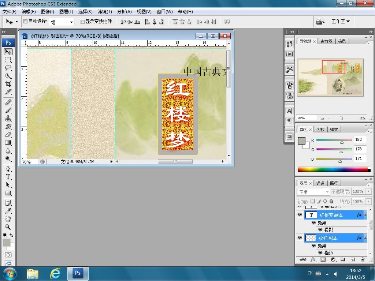The image size is (375, 281).
Task: Toggle the 描边 effect visibility
Action: coord(320,252)
